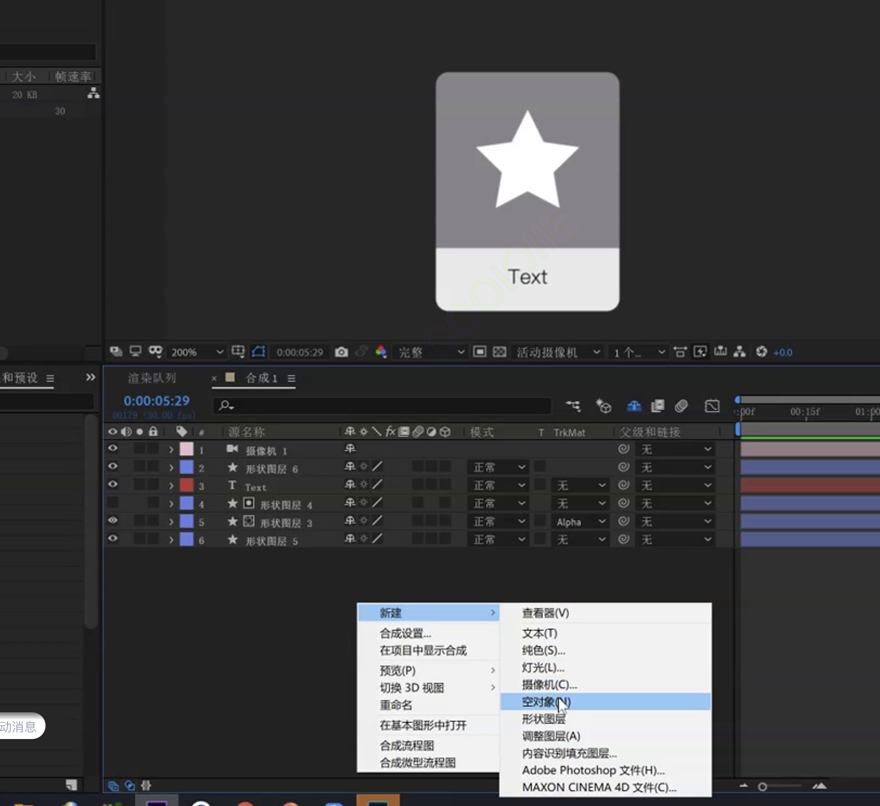
Task: Toggle the transparency grid icon
Action: (x=499, y=352)
